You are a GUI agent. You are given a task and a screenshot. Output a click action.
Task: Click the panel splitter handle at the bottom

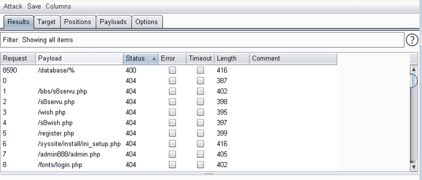[209, 174]
